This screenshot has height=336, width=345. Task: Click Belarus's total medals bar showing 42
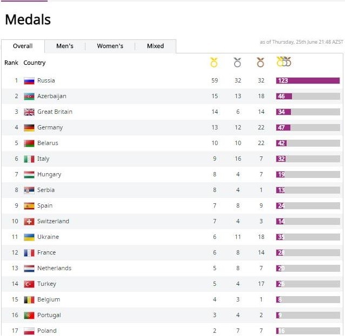pos(308,143)
